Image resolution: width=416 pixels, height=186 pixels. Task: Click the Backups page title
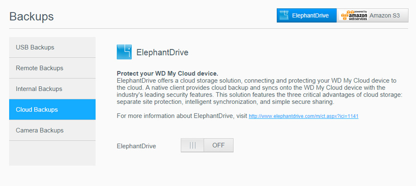[31, 17]
